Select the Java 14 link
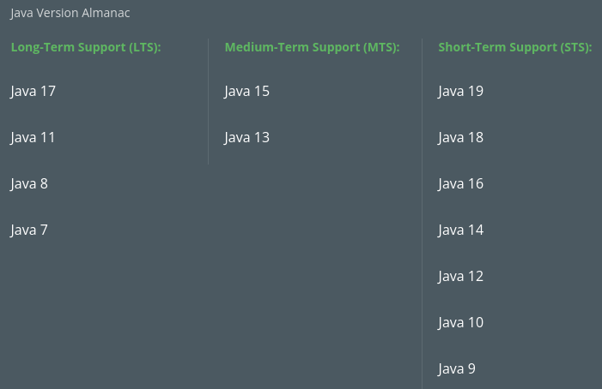The image size is (602, 389). click(x=460, y=230)
